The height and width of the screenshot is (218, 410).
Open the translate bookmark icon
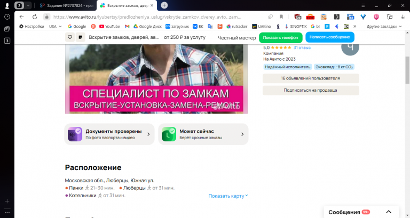(x=210, y=26)
